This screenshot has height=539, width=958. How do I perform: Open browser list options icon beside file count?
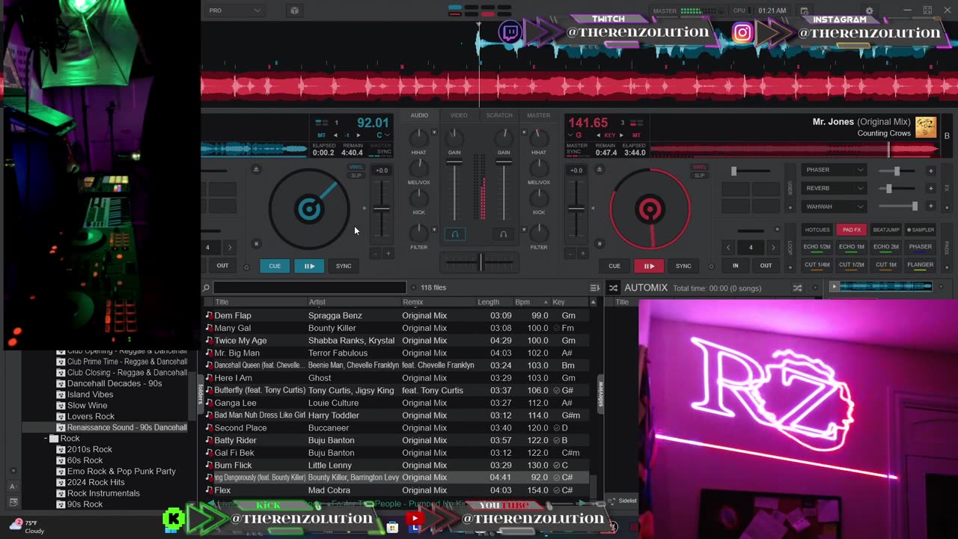(x=594, y=287)
